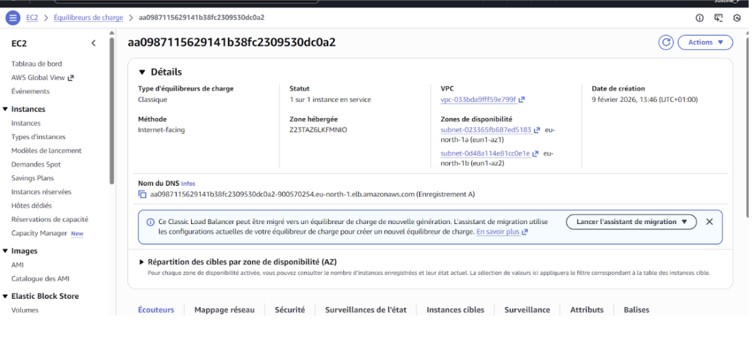This screenshot has width=752, height=339.
Task: Click external link icon beside AWS Global View
Action: coord(70,78)
